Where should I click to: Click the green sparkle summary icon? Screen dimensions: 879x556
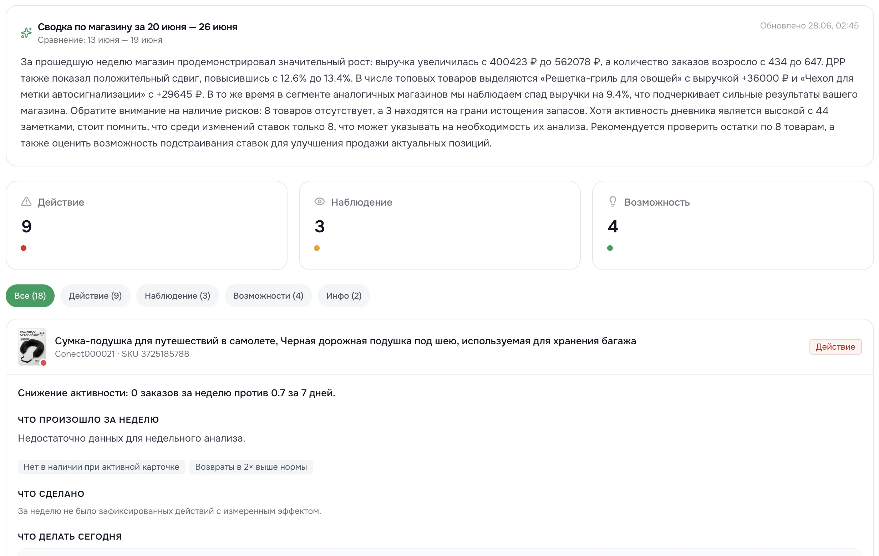[x=26, y=33]
